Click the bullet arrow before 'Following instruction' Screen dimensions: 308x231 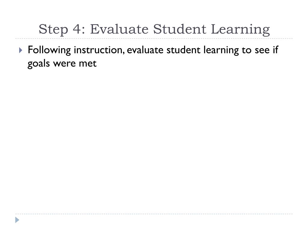21,50
